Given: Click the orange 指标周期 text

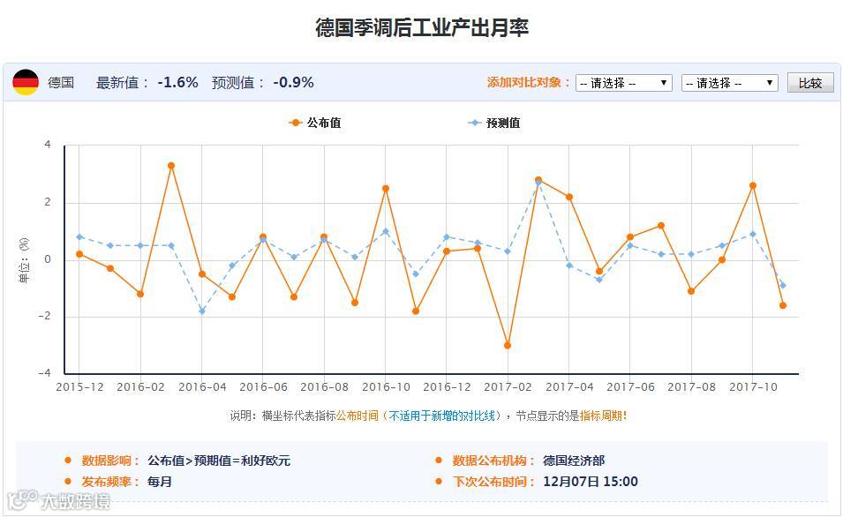Looking at the screenshot, I should point(600,416).
